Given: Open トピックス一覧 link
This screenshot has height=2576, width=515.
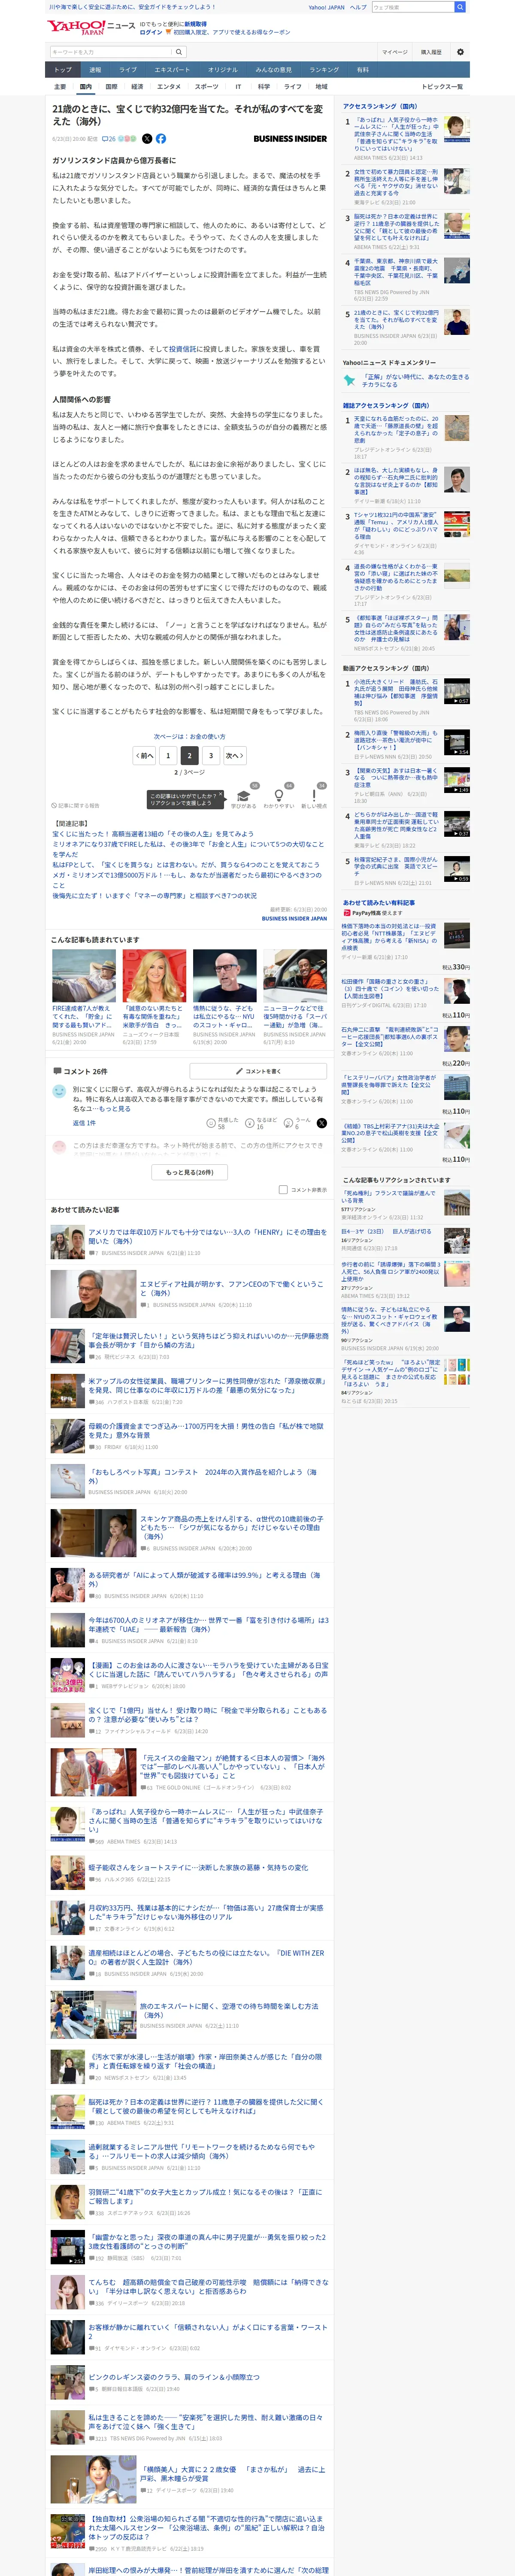Looking at the screenshot, I should 442,87.
